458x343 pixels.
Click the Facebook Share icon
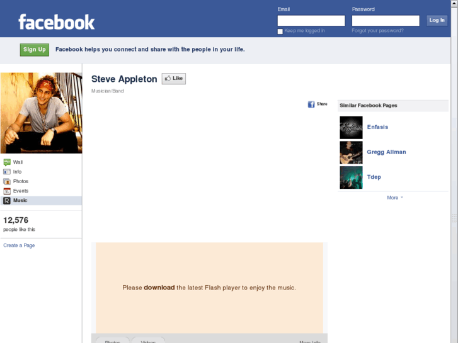pos(311,104)
